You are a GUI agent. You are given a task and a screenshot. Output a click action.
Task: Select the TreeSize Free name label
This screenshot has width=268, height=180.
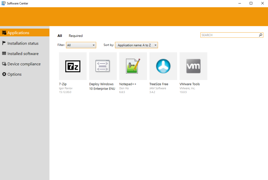pyautogui.click(x=159, y=84)
